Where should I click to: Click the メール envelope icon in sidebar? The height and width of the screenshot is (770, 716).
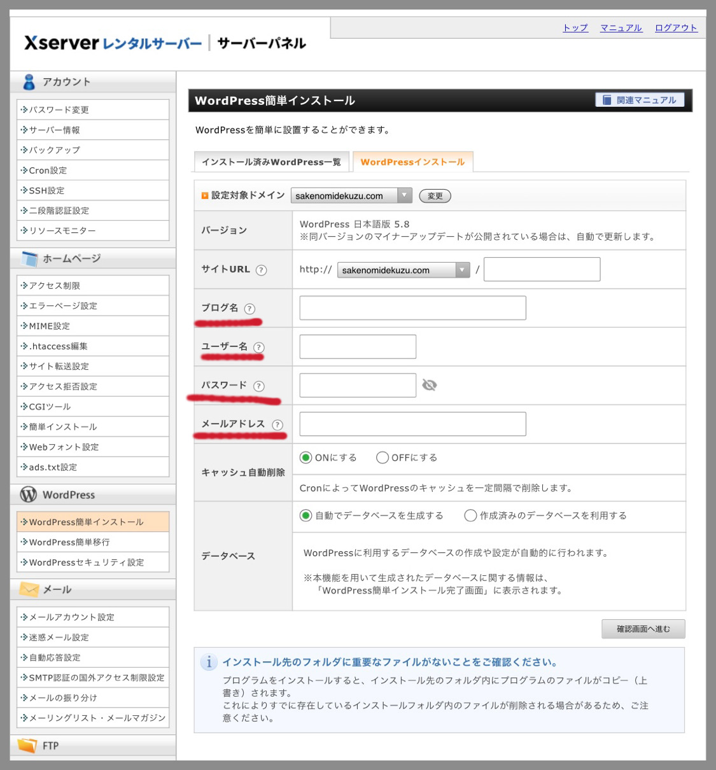pyautogui.click(x=29, y=589)
